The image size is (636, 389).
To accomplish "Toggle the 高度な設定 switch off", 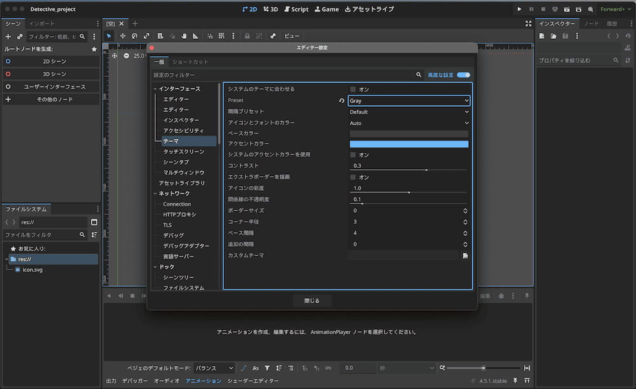I will point(464,74).
